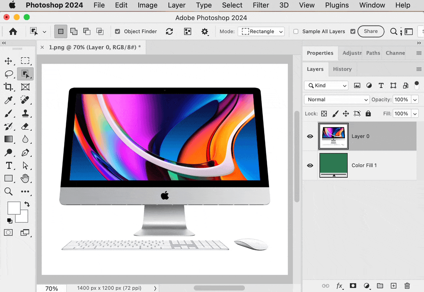Viewport: 424px width, 292px height.
Task: Choose Intersect with Selection mode
Action: click(x=100, y=31)
